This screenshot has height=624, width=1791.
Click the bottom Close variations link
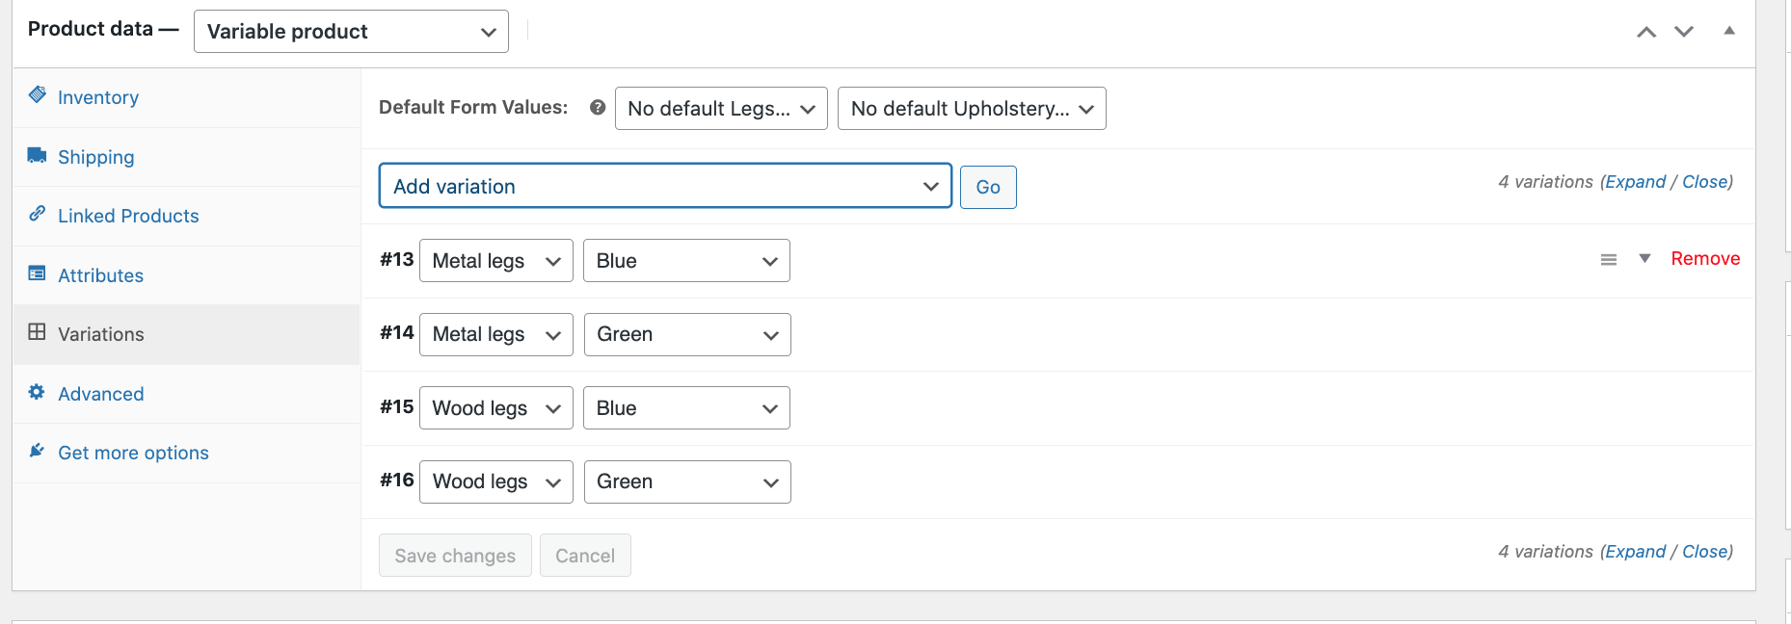1705,552
